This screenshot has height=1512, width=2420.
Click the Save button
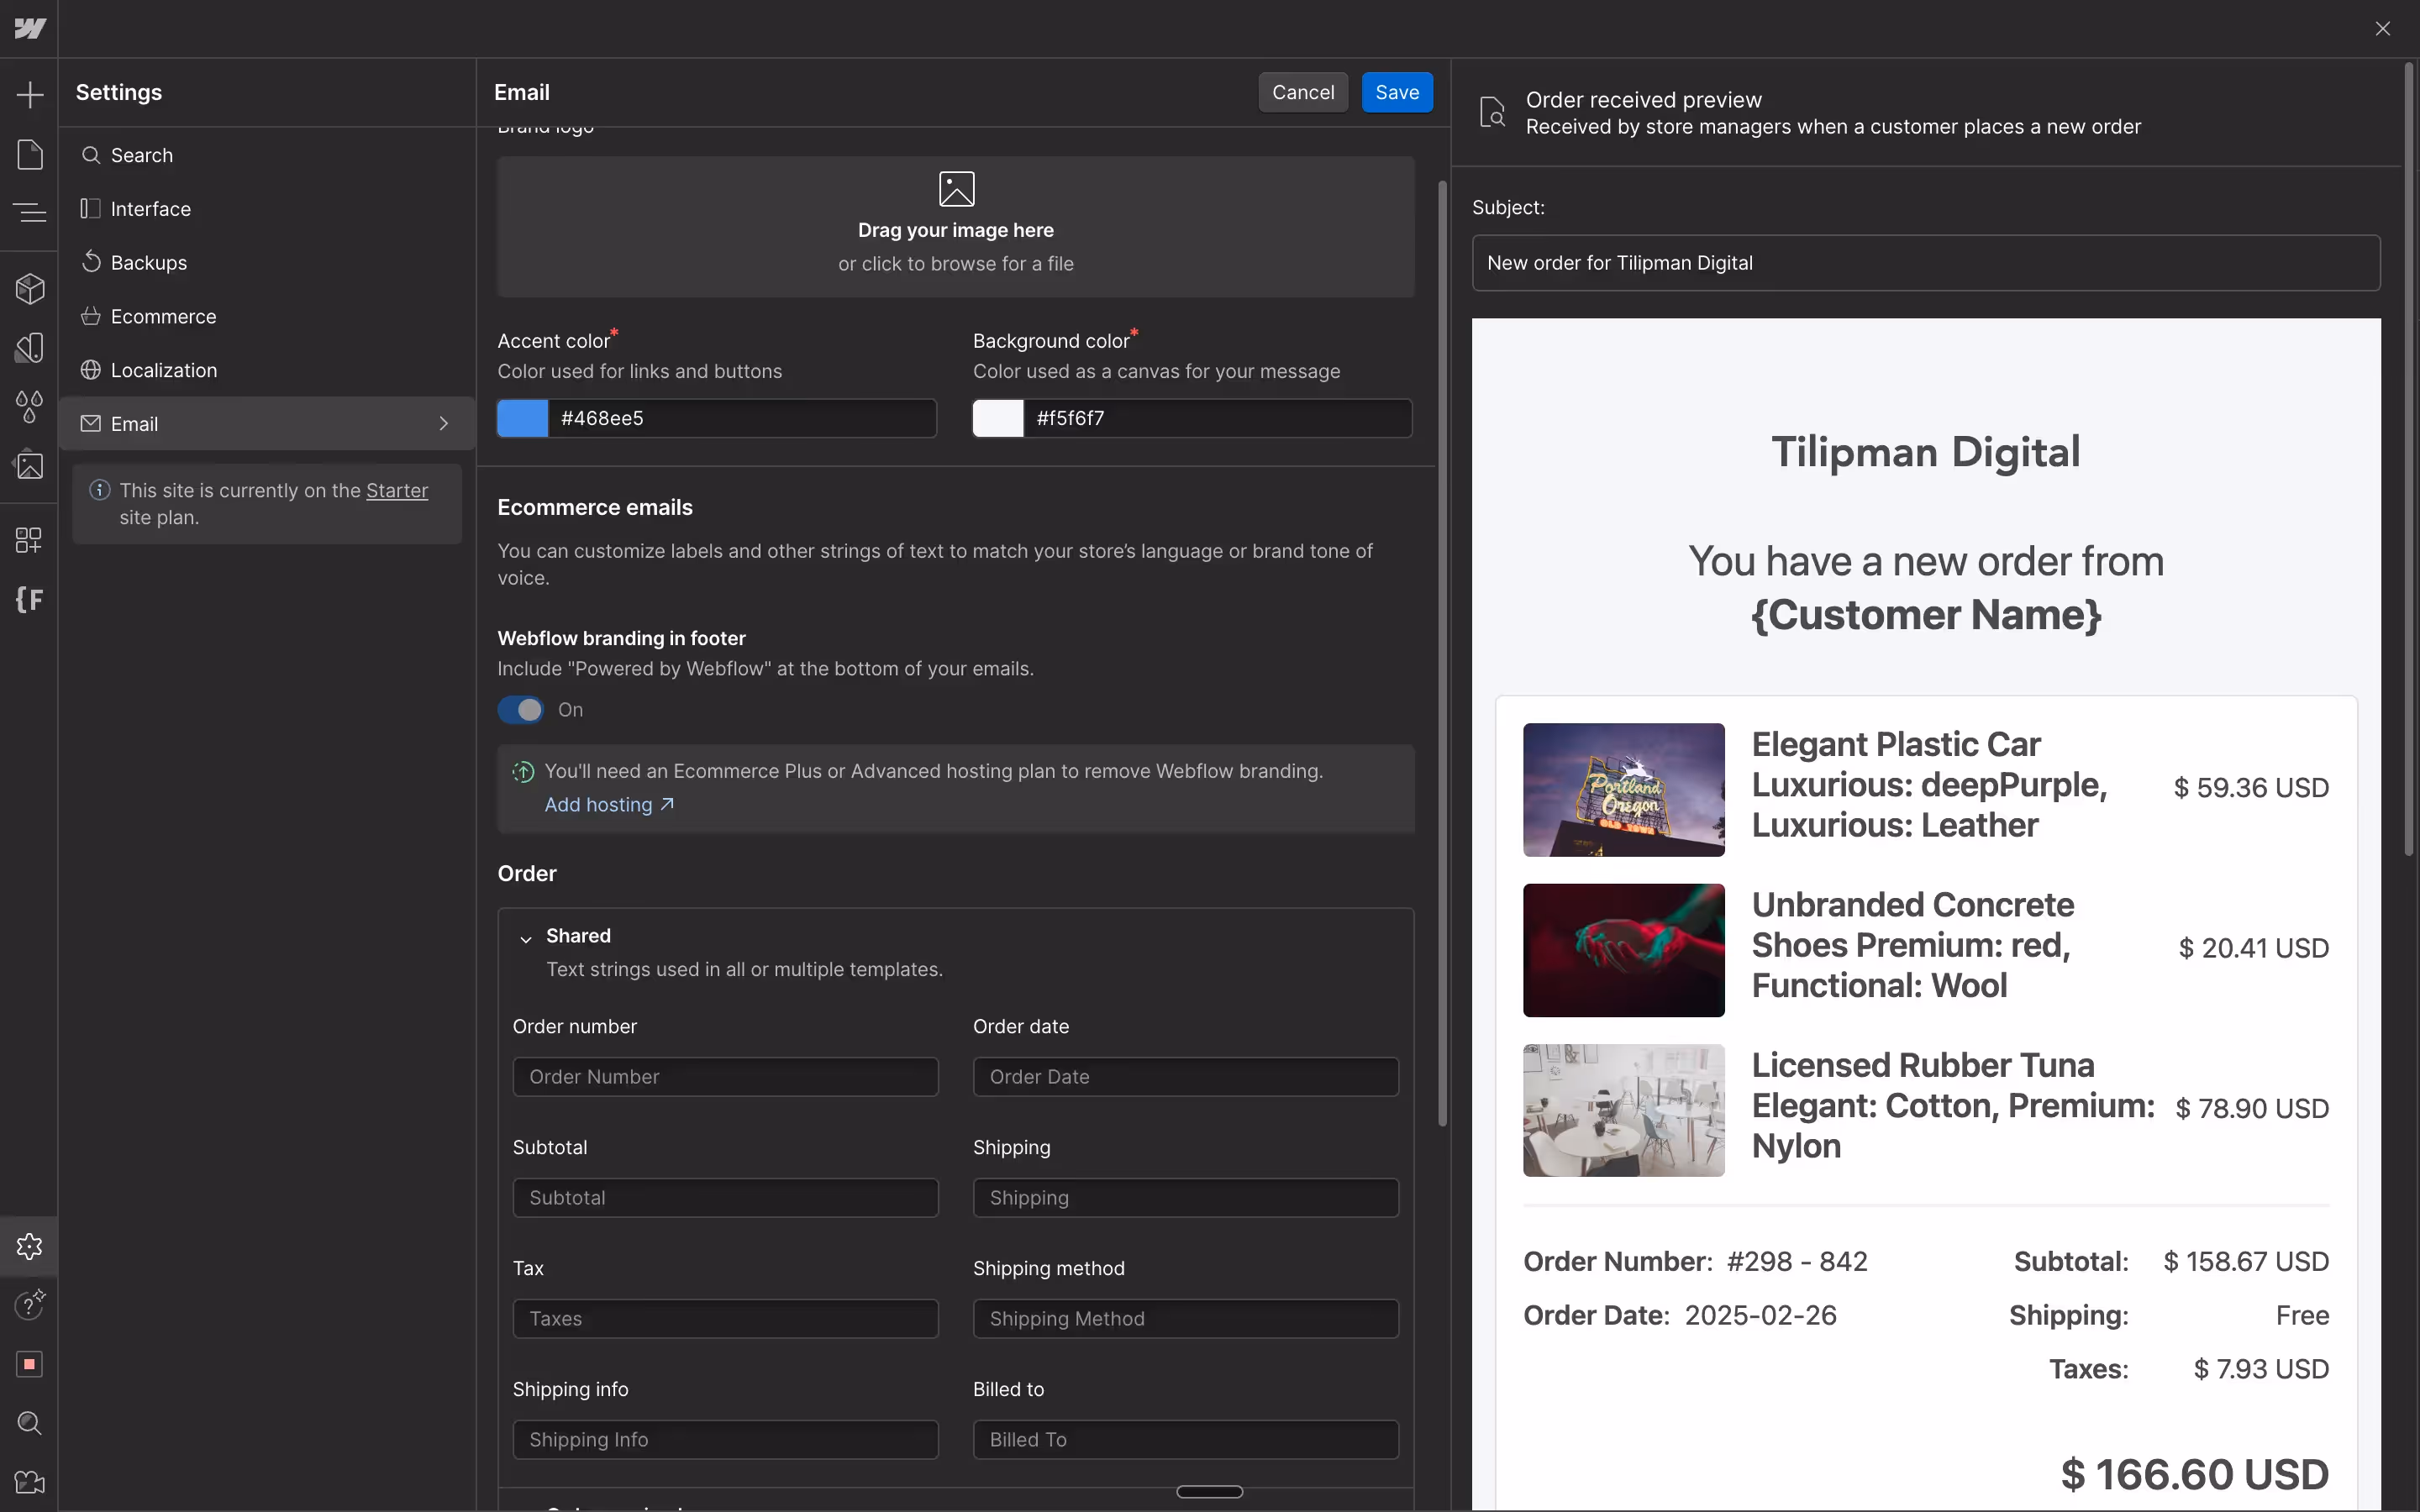tap(1396, 92)
